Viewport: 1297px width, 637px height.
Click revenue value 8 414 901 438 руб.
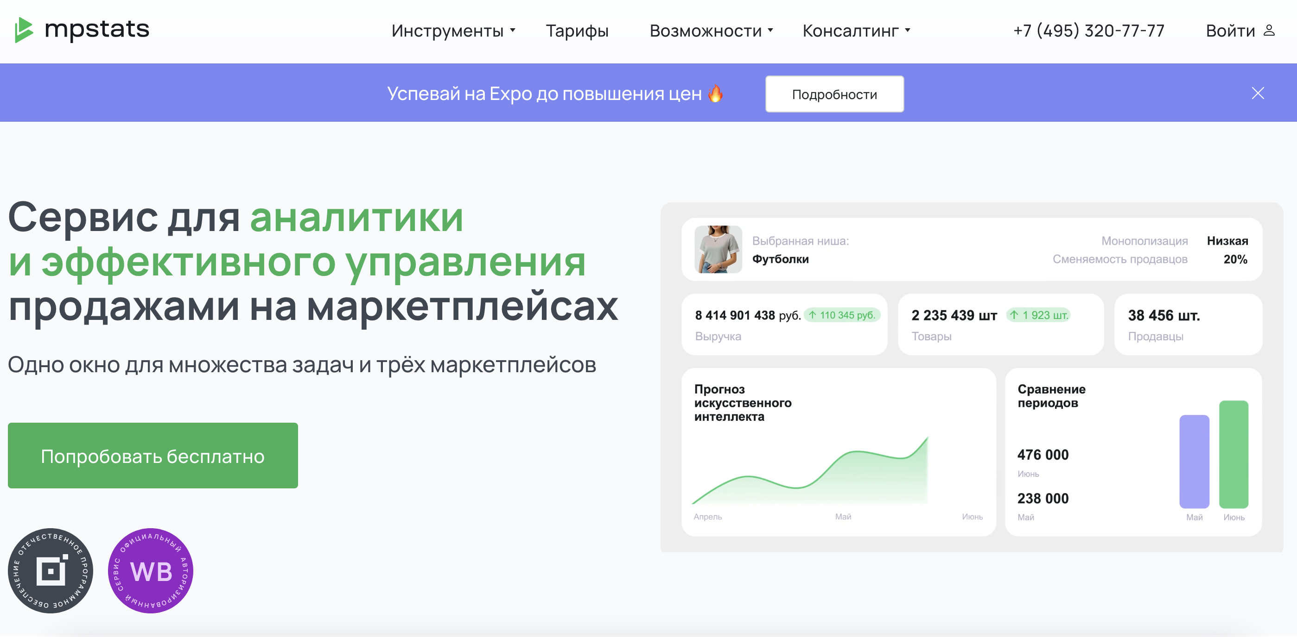748,315
